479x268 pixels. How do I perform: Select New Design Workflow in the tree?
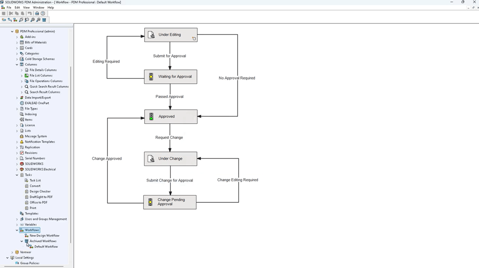coord(44,235)
